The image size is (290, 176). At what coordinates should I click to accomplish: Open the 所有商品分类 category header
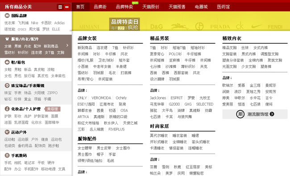18,7
